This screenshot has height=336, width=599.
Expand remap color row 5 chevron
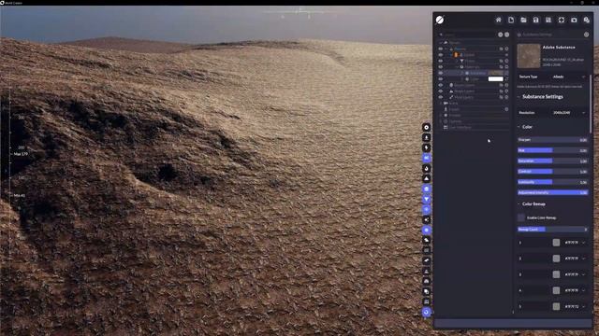[584, 306]
